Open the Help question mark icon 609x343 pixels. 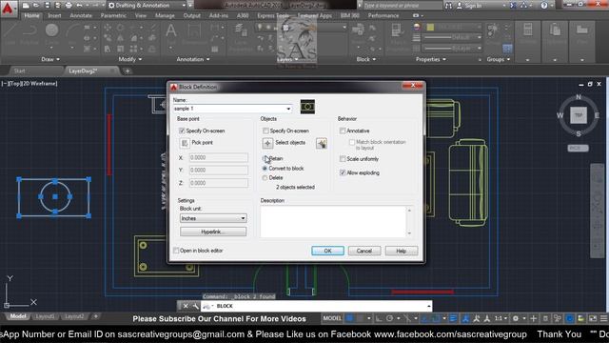[544, 6]
